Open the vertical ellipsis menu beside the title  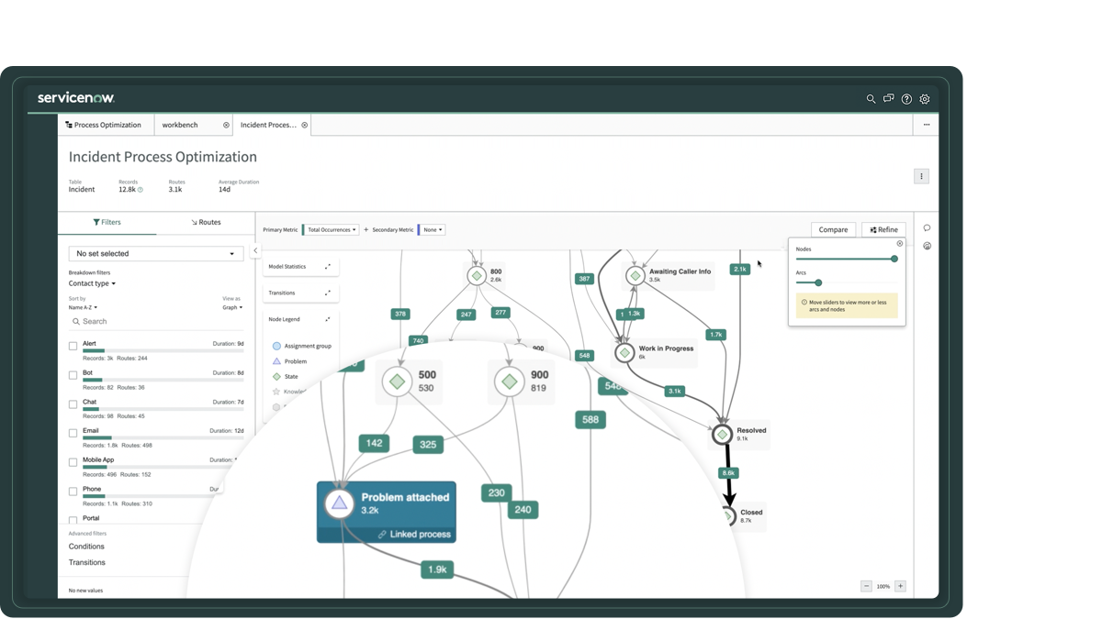tap(921, 176)
